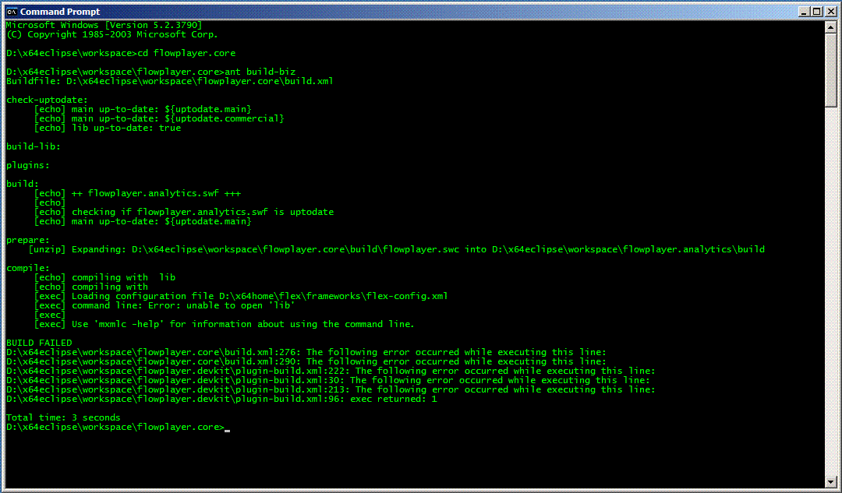Click 'Microsoft Windows [Version 5.2.3790]' line
Viewport: 842px width, 493px height.
tap(104, 25)
